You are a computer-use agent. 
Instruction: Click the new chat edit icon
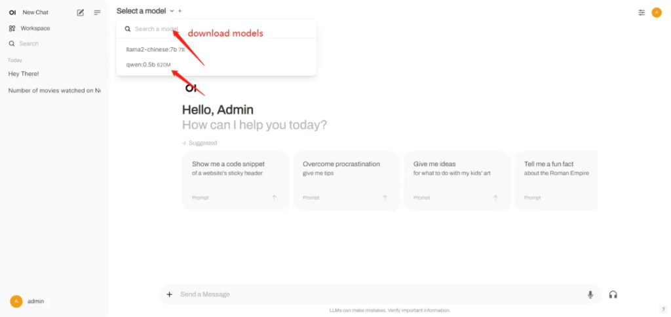(x=81, y=12)
